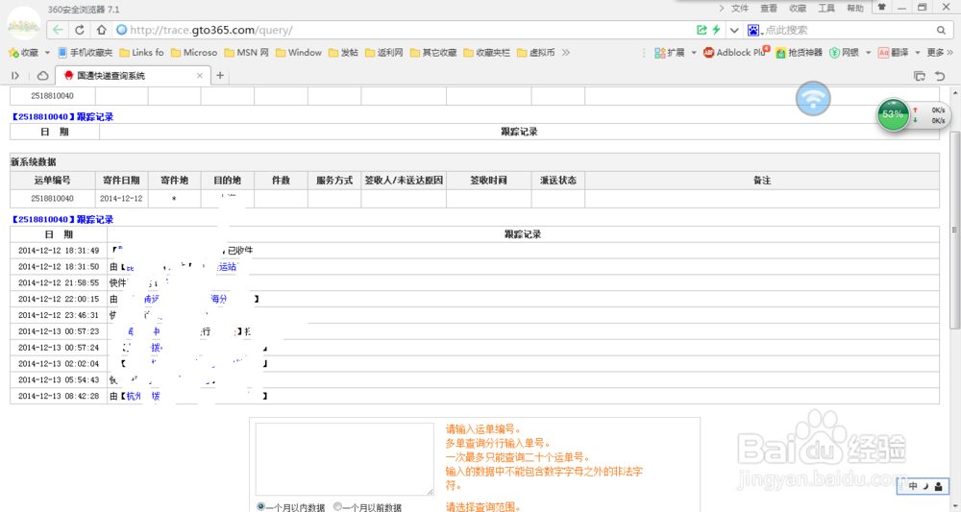Open the 抢货神器 extension
Screen dimensions: 961x512
coord(800,53)
